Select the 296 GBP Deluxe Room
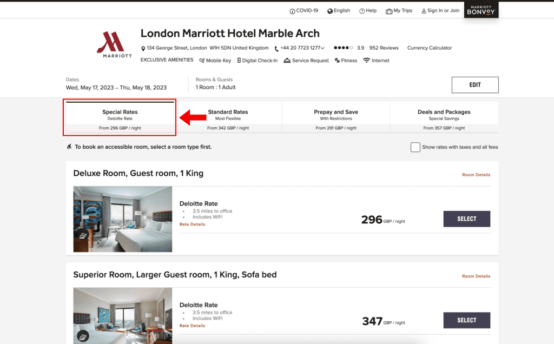554x344 pixels. (467, 219)
